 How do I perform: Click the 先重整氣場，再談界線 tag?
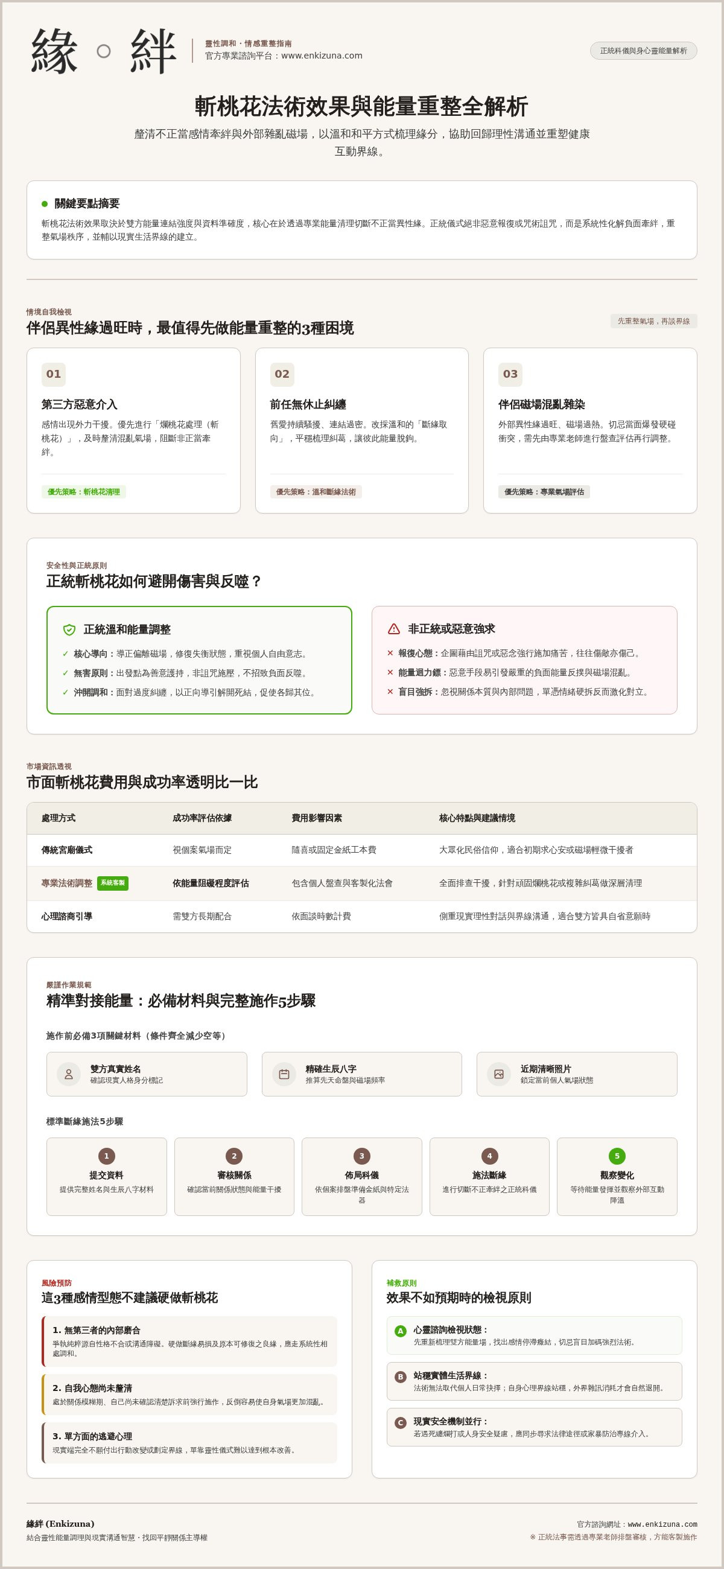[x=653, y=321]
